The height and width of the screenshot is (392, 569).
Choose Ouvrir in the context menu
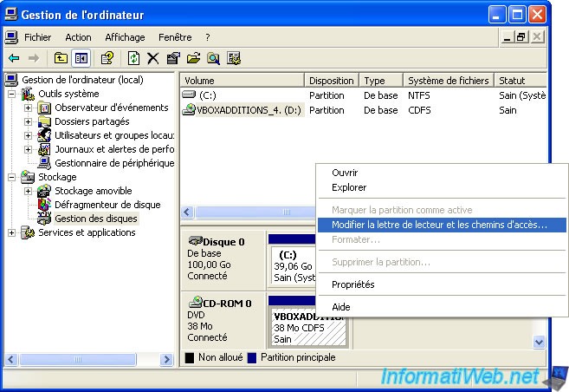(x=442, y=173)
